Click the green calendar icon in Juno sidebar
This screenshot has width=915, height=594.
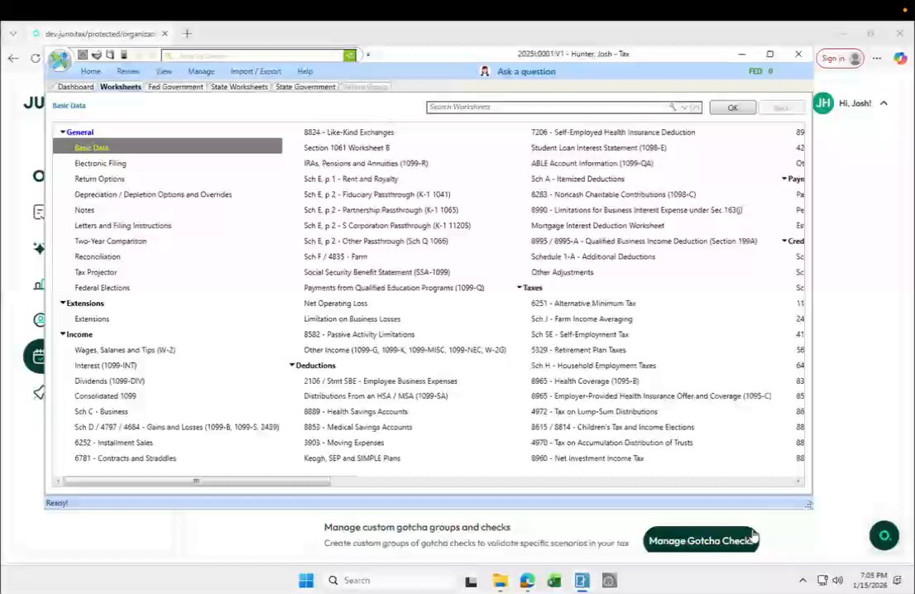point(38,356)
